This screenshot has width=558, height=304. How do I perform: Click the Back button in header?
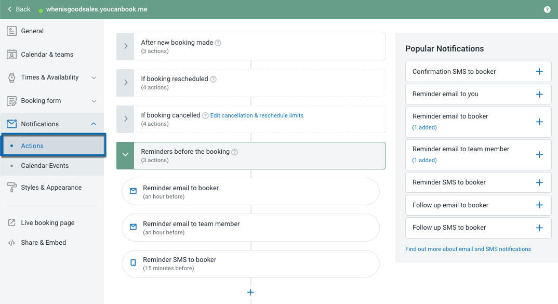pos(19,9)
